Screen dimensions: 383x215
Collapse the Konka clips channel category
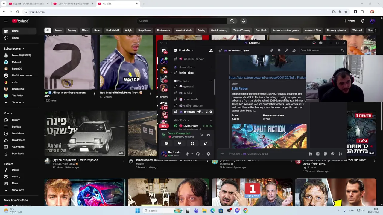[x=184, y=67]
